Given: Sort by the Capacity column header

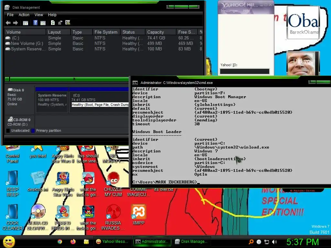Looking at the screenshot, I should point(160,32).
